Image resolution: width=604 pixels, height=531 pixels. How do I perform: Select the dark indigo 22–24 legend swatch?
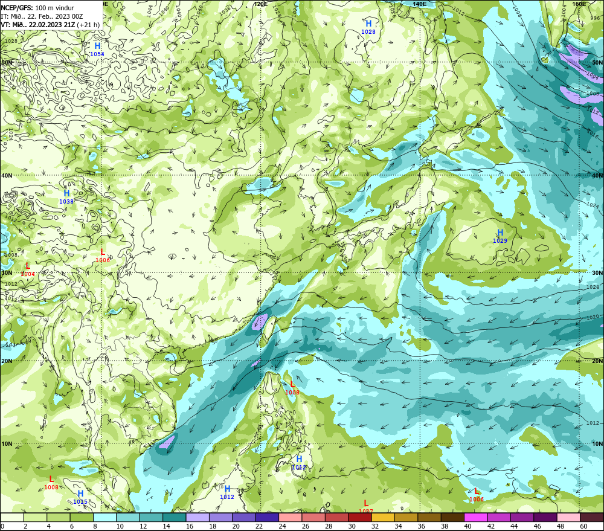click(267, 517)
